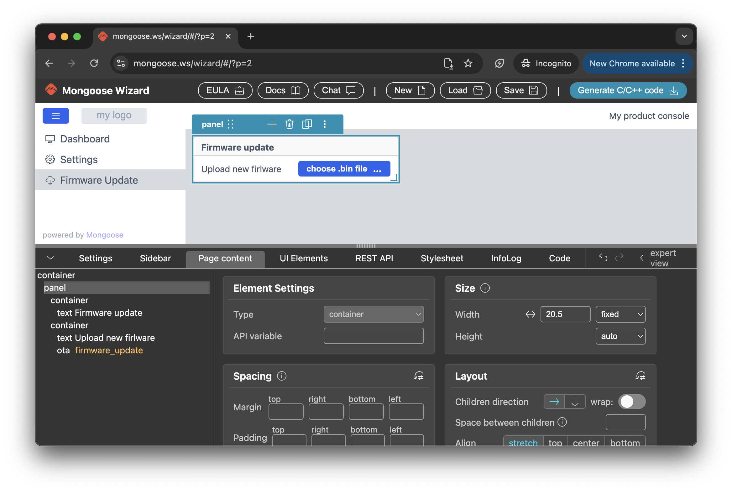Open the Height auto dropdown
Image resolution: width=732 pixels, height=492 pixels.
click(620, 336)
